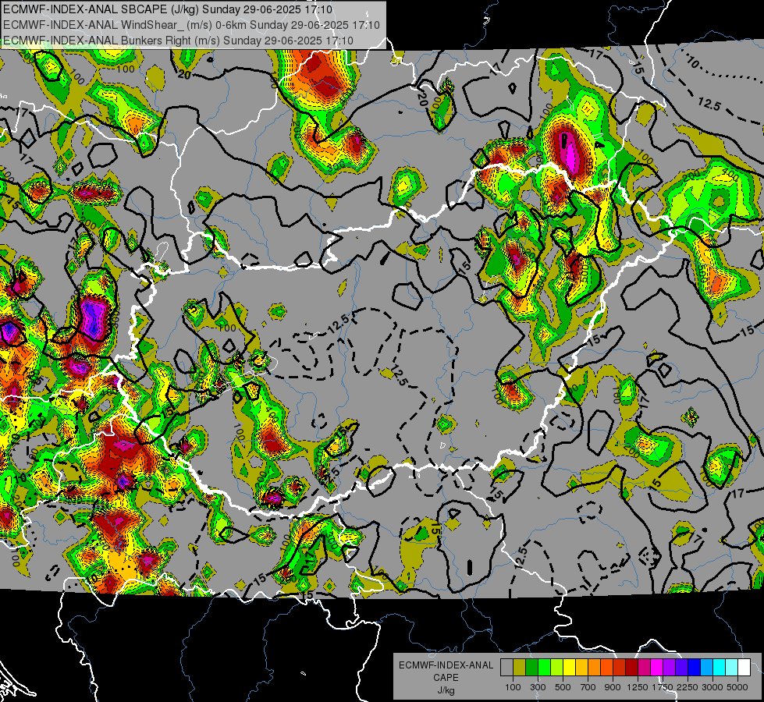Click the amber legend swatch before 700
Screen dimensions: 764x702
(581, 667)
